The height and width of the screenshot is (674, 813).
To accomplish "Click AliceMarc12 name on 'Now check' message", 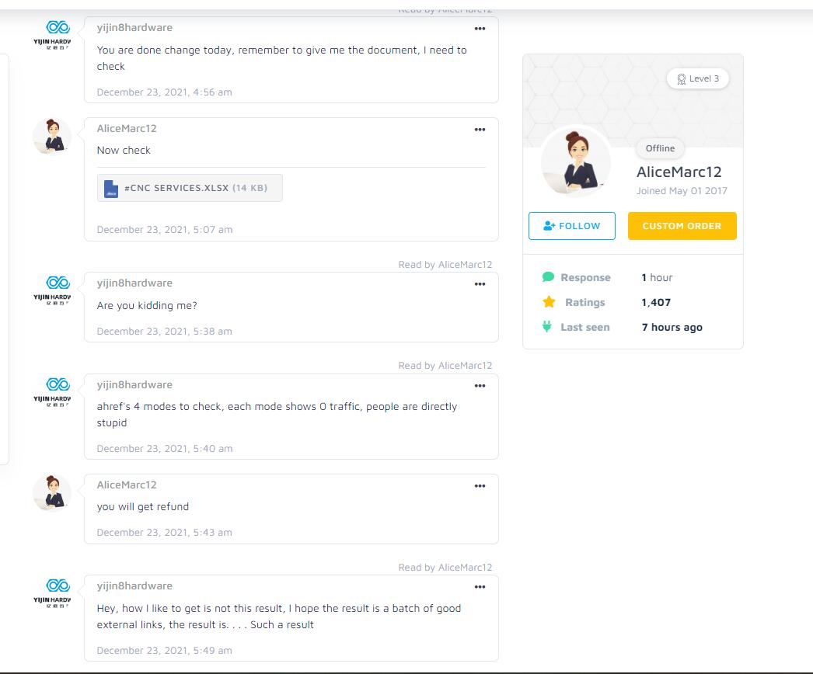I will coord(127,128).
